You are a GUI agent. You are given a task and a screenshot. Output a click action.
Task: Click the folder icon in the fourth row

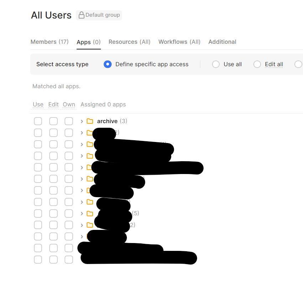(89, 156)
